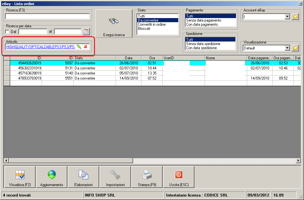304x200 pixels.
Task: Click Uscita (ESC) power button
Action: pyautogui.click(x=179, y=177)
